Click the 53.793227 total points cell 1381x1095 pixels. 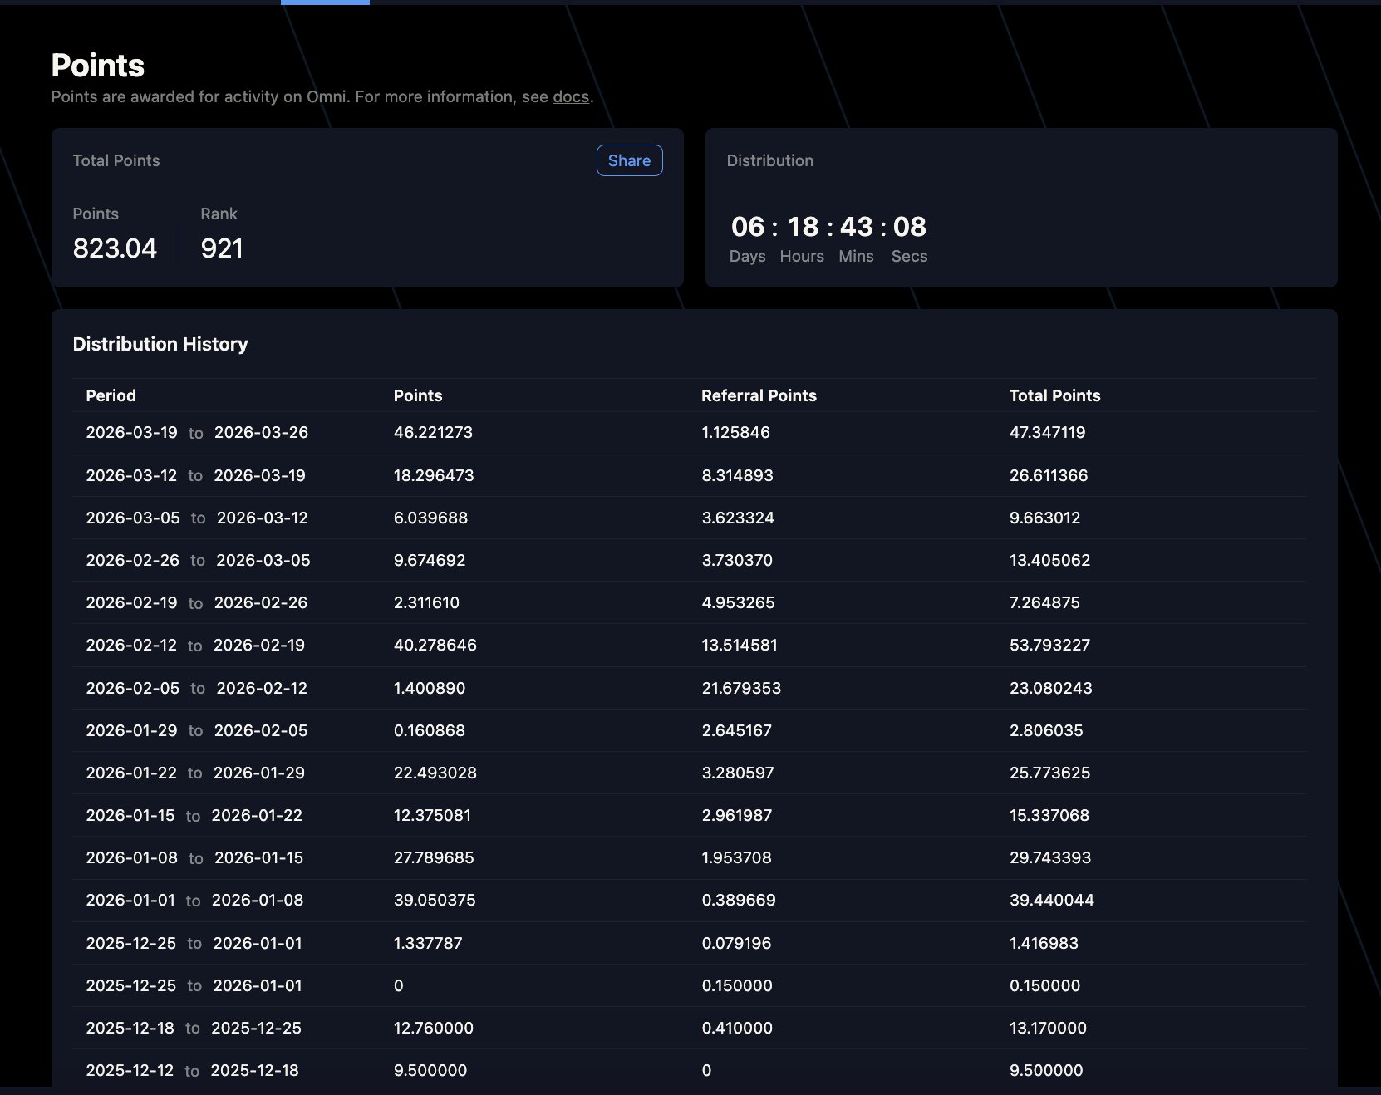1049,646
